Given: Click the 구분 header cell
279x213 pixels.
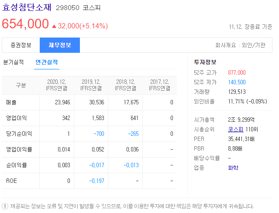Looking at the screenshot, I should click(21, 85).
